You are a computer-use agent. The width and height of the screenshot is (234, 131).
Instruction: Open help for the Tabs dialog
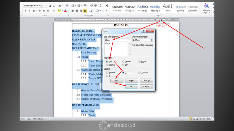(x=143, y=31)
